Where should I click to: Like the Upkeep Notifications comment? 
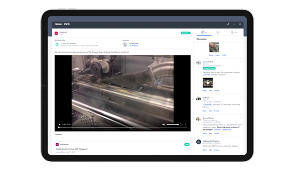210,150
